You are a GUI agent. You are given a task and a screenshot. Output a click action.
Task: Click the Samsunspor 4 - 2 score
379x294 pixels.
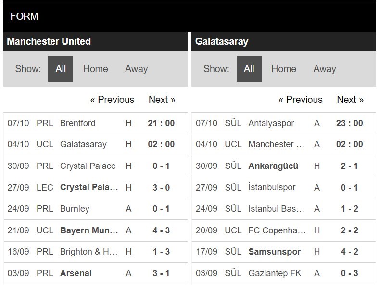[349, 252]
